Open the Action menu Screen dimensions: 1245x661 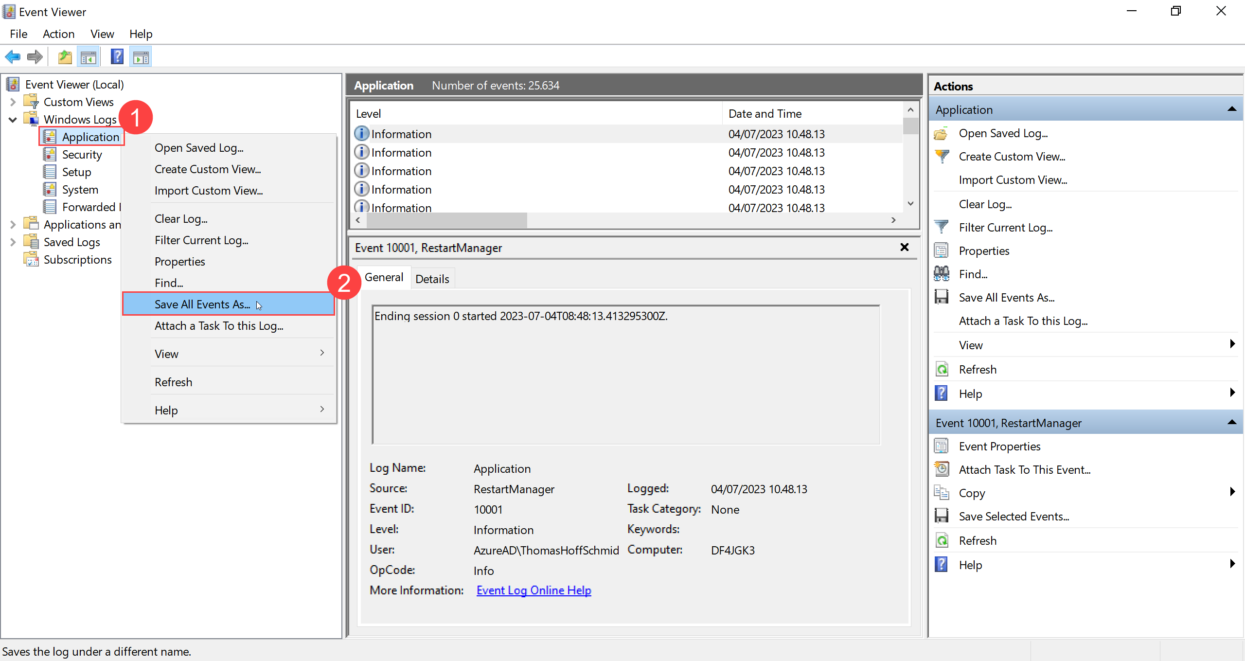pos(58,34)
